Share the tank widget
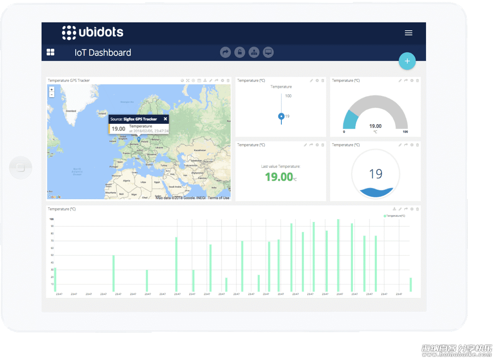This screenshot has height=359, width=495. click(406, 145)
